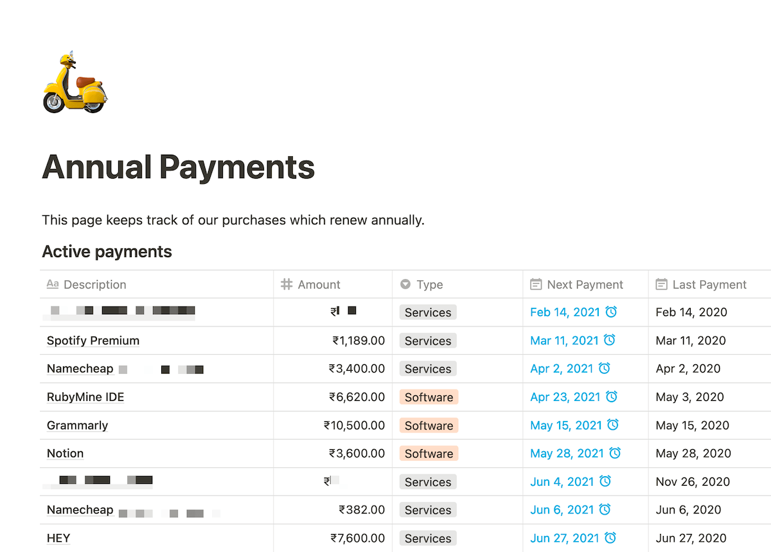Click the Amount column header
Screen dimensions: 771x552
[319, 284]
